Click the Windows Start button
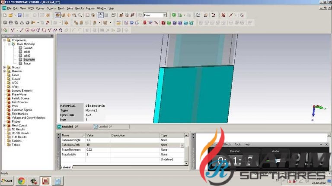 [7, 181]
